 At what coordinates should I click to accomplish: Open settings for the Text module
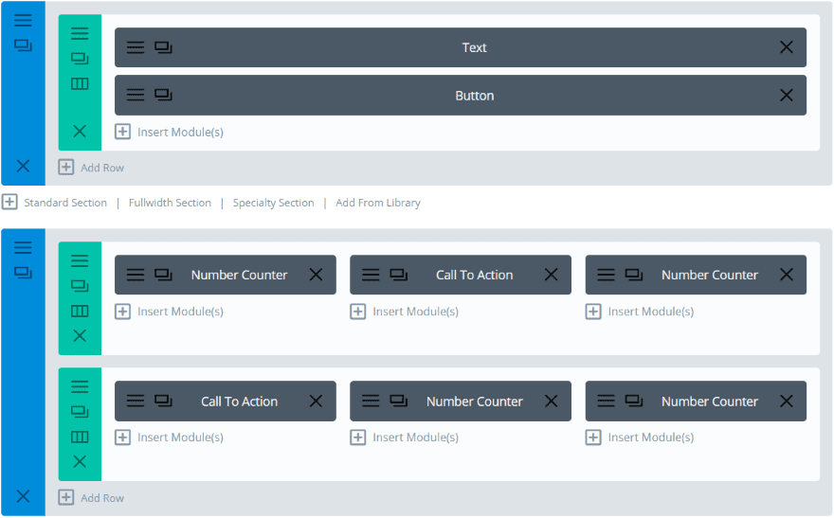click(x=136, y=47)
